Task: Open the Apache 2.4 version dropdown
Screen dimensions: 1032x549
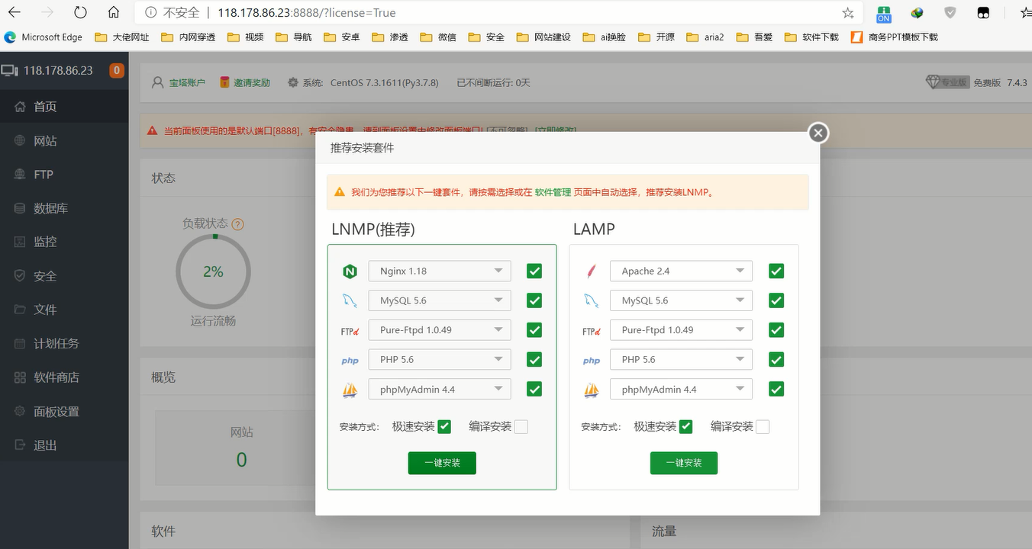Action: (681, 271)
